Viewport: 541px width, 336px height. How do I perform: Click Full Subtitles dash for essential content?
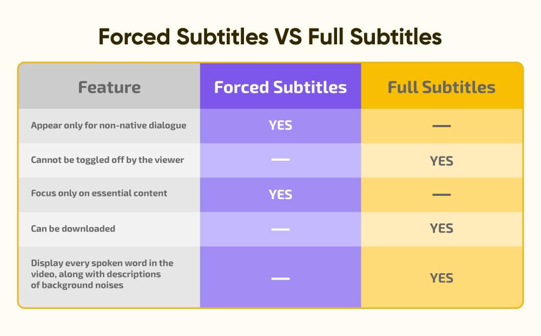(441, 195)
